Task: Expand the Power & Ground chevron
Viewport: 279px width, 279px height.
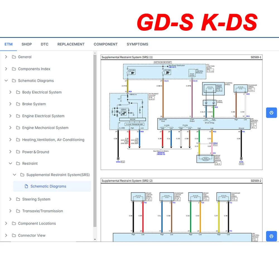Action: tap(10, 151)
